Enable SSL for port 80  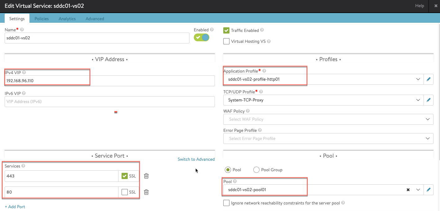(125, 192)
